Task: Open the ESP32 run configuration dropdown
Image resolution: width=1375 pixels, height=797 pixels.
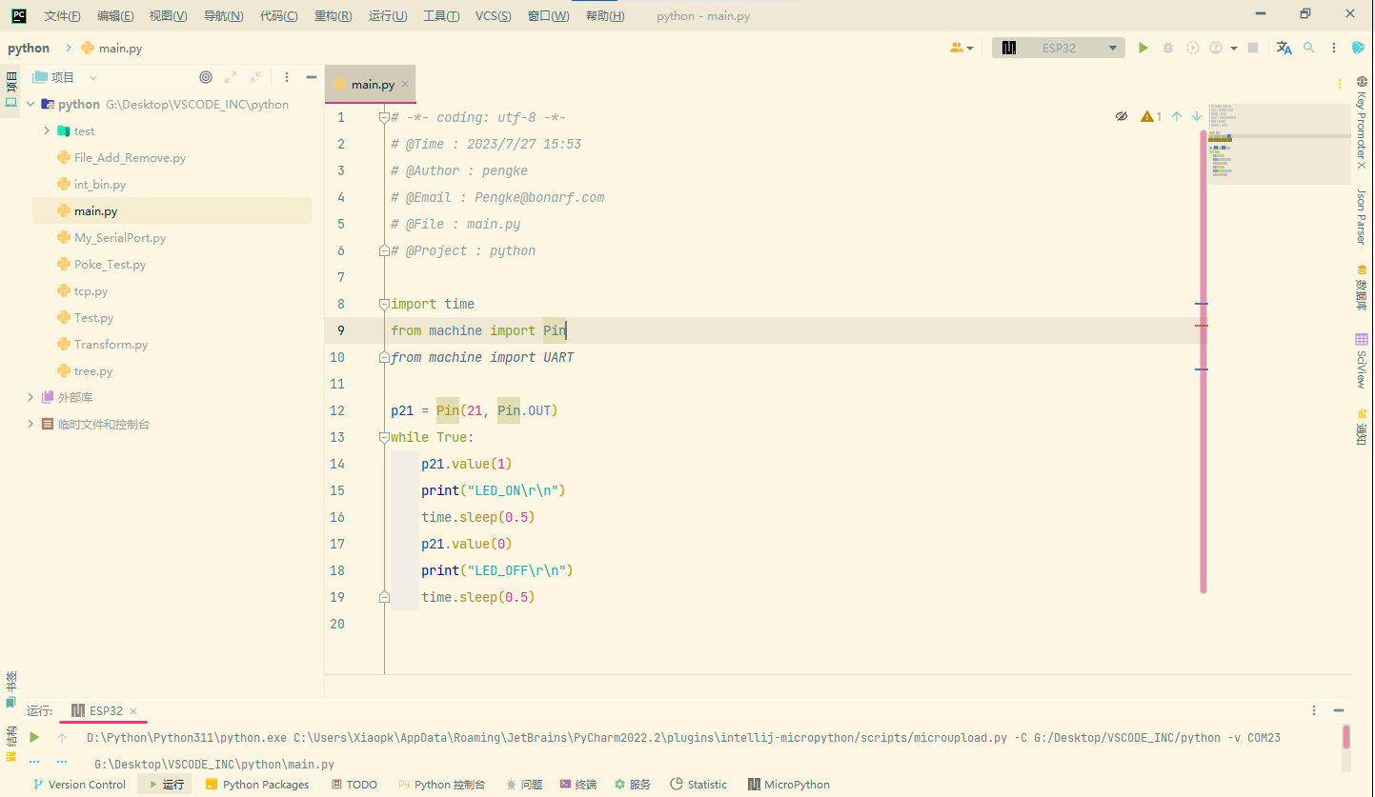Action: [x=1059, y=48]
